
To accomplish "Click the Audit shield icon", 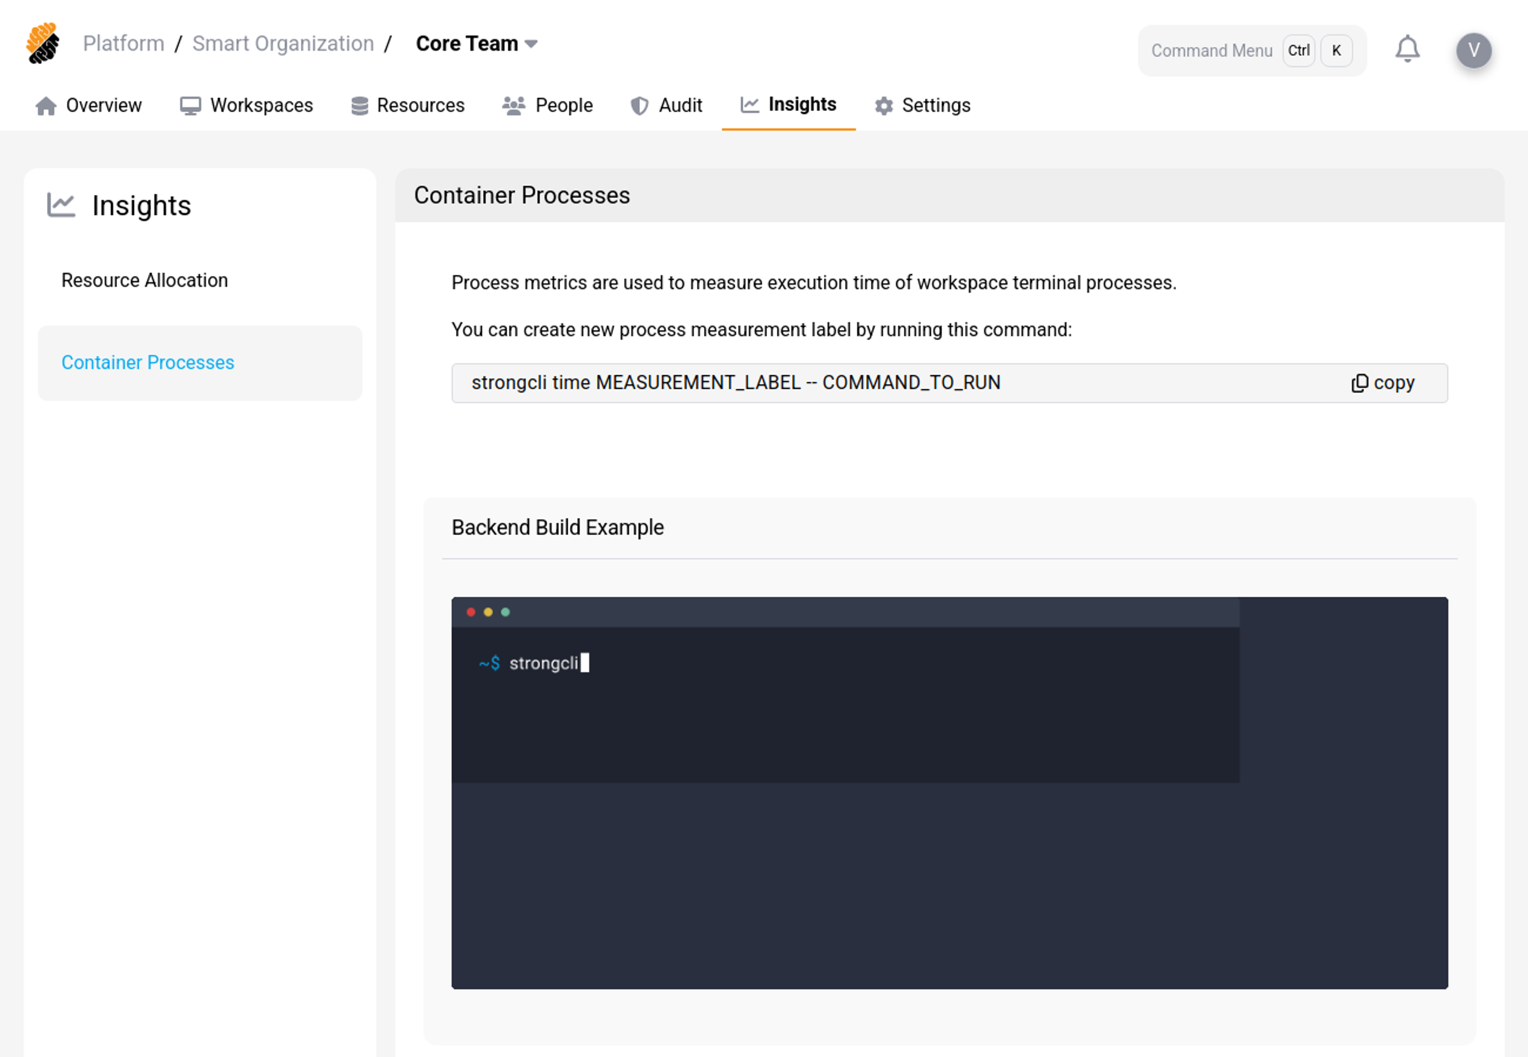I will pos(639,106).
